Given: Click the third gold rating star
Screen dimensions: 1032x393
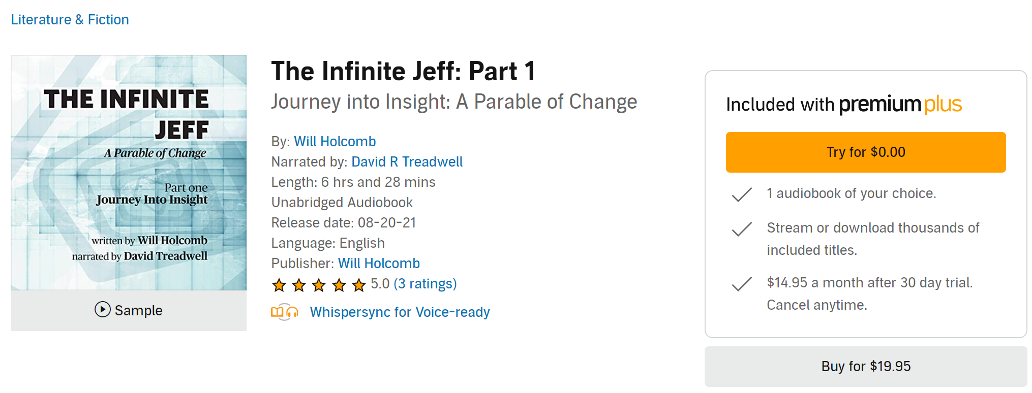Looking at the screenshot, I should click(x=318, y=285).
